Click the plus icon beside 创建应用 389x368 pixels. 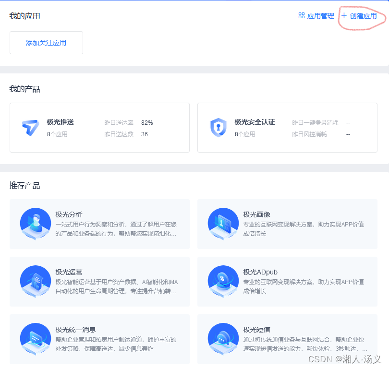[x=344, y=16]
